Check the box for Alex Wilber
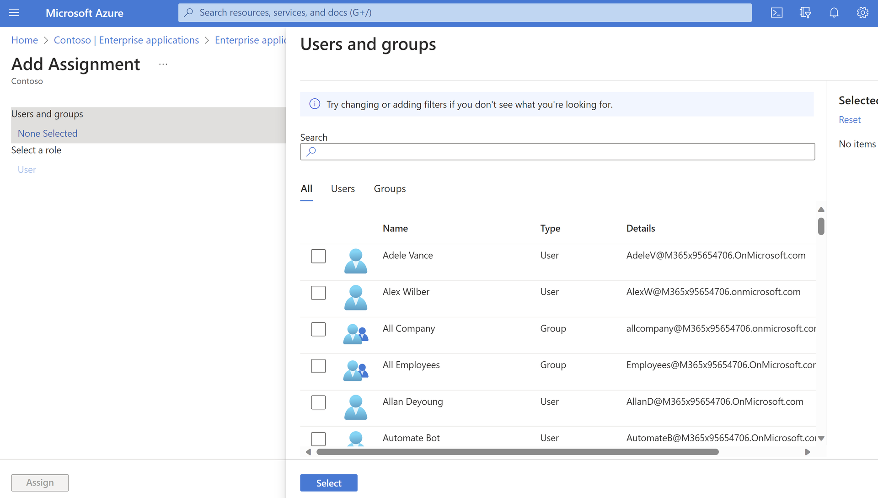This screenshot has height=498, width=878. pos(318,293)
